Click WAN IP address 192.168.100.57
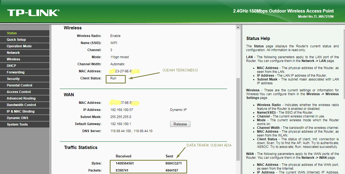Image resolution: width=345 pixels, height=174 pixels. (x=122, y=110)
